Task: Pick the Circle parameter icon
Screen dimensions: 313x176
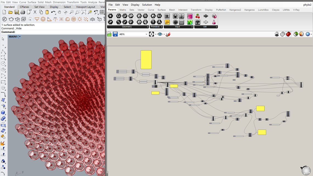Action: tap(119, 16)
